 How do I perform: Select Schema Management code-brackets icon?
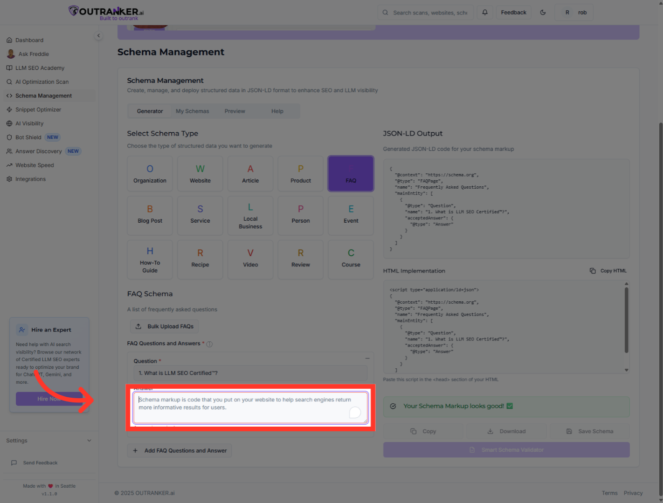pos(9,96)
